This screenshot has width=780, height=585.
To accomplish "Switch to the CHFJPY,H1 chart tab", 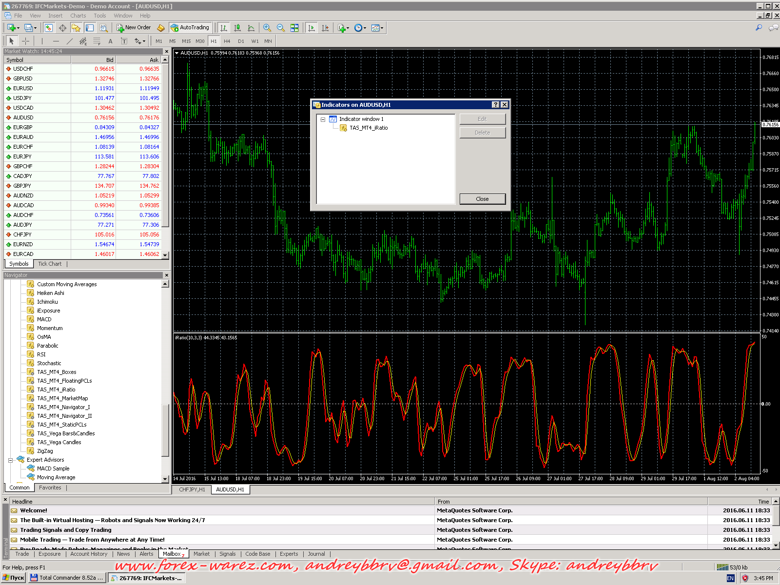I will [192, 489].
